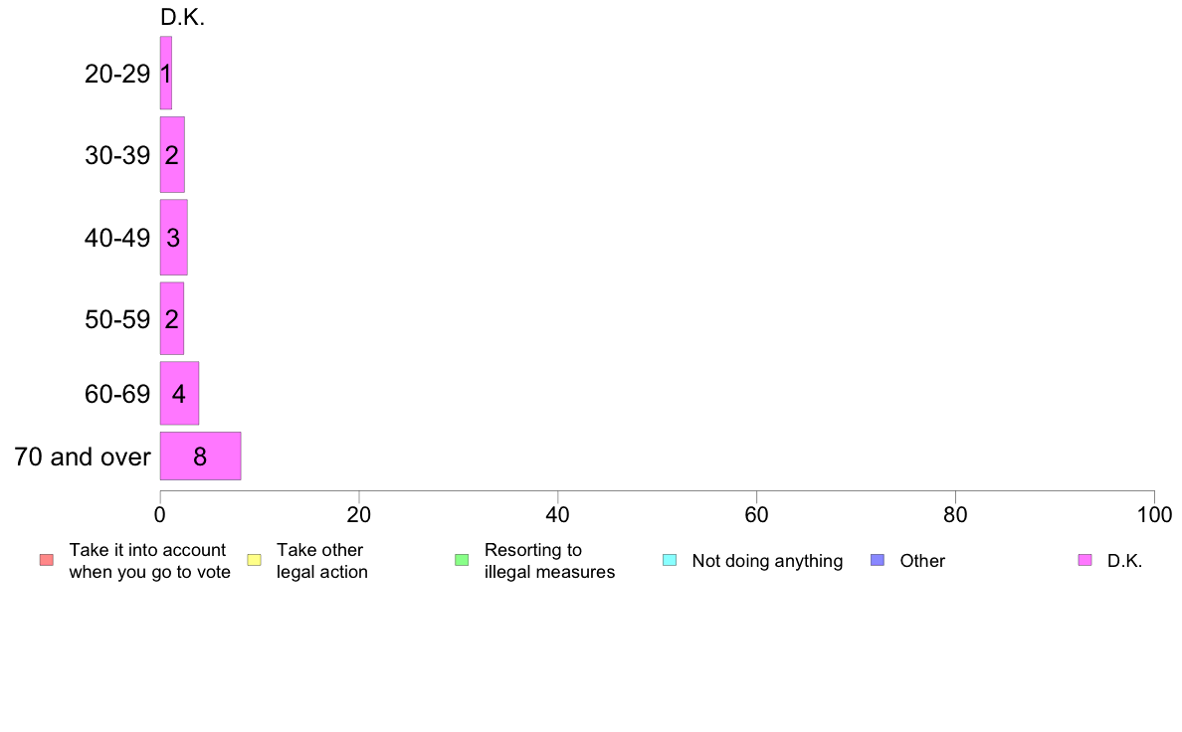Image resolution: width=1182 pixels, height=732 pixels.
Task: Select the 40-49 bar labeled 3
Action: click(173, 238)
